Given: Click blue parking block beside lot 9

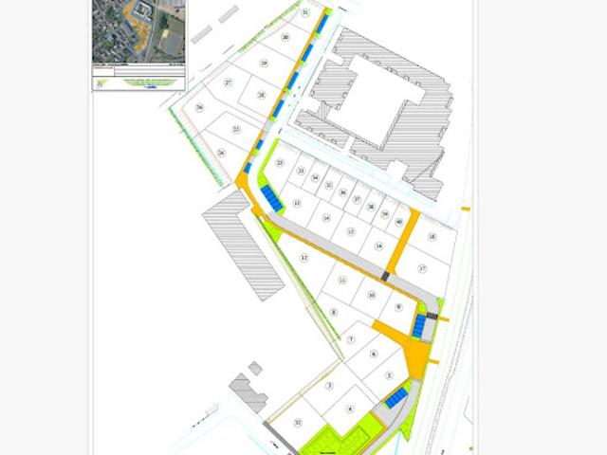Looking at the screenshot, I should tap(418, 325).
